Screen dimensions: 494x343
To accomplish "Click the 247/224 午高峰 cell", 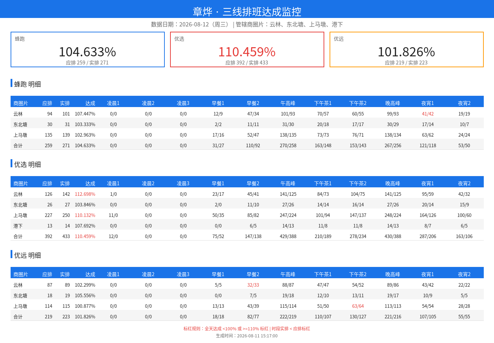I will point(288,215).
